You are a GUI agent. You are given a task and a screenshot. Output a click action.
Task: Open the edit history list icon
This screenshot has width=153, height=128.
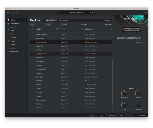coord(93,115)
